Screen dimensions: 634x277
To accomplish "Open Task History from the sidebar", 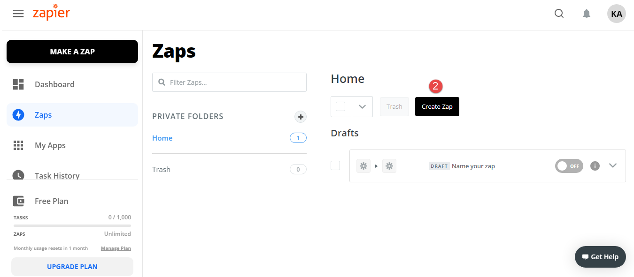I will (x=57, y=175).
